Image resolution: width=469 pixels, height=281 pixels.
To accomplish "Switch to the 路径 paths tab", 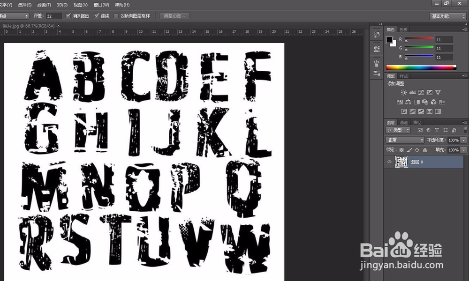I will tap(417, 122).
